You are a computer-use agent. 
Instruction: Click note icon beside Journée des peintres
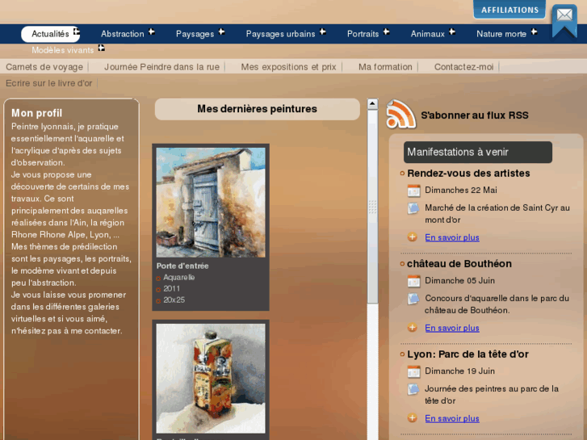tap(413, 389)
